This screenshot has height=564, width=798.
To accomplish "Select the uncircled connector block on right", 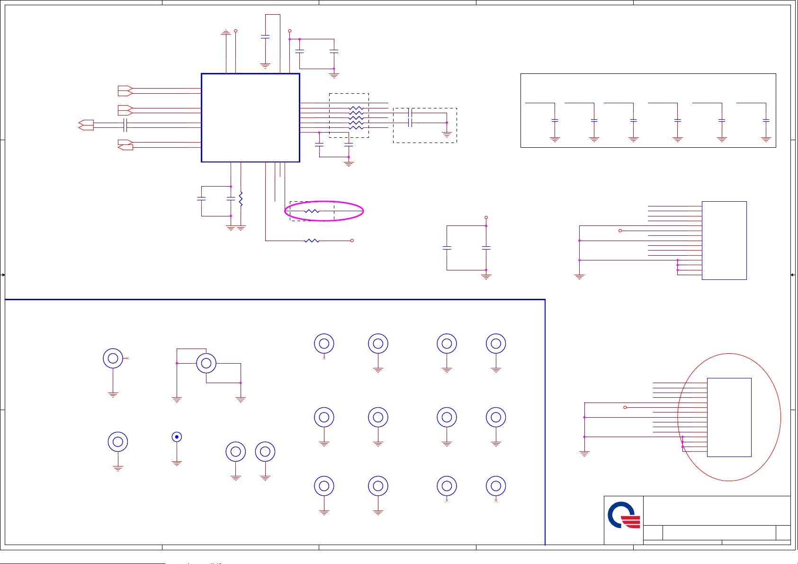I will click(x=724, y=241).
